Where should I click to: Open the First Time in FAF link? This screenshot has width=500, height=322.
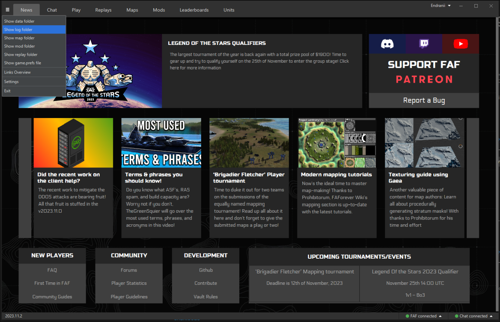pyautogui.click(x=52, y=283)
